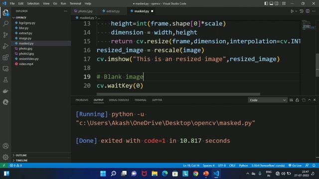Split the editor to the right
This screenshot has width=319, height=179.
[308, 11]
